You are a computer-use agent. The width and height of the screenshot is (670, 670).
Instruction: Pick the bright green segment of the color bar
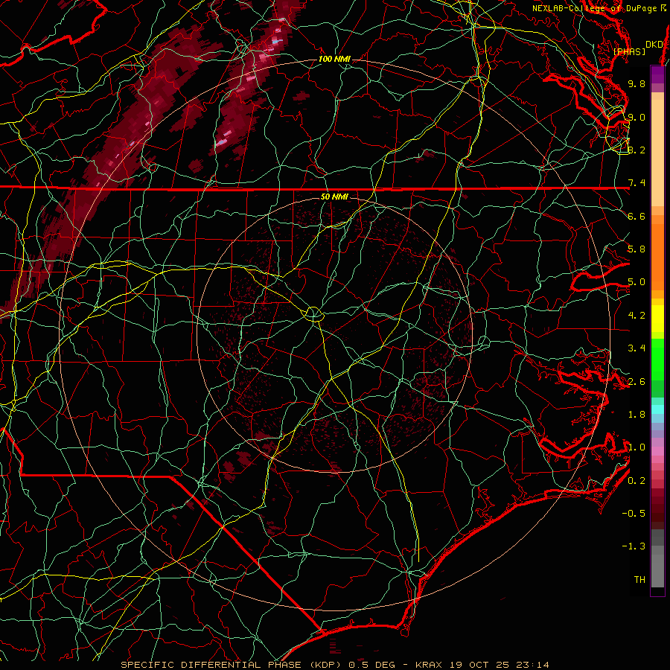click(x=657, y=359)
